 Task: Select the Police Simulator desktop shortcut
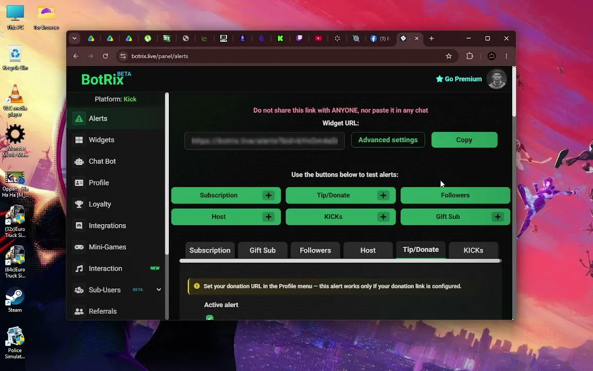coord(15,343)
